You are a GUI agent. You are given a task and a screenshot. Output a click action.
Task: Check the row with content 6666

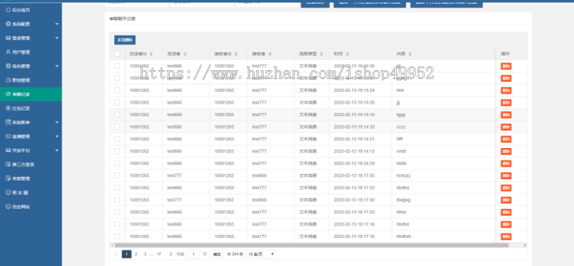pos(117,163)
